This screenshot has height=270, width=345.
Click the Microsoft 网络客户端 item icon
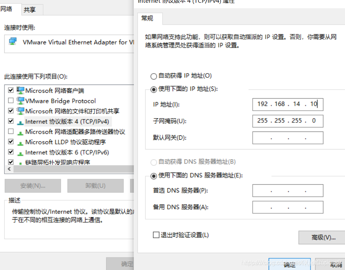pyautogui.click(x=20, y=90)
